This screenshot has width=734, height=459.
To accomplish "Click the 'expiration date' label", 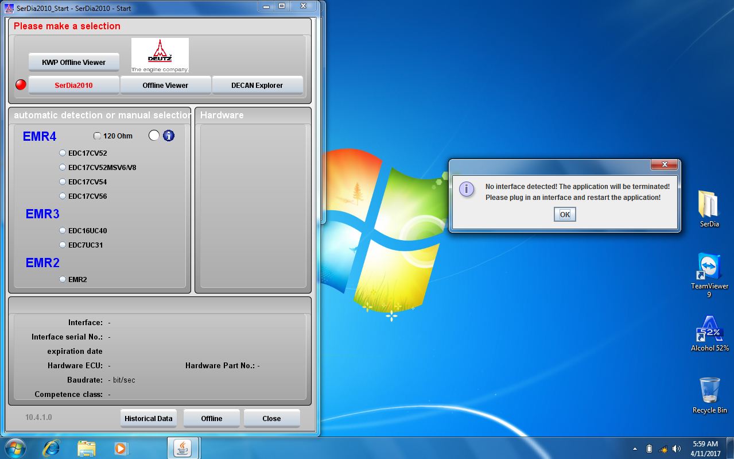I will [75, 351].
